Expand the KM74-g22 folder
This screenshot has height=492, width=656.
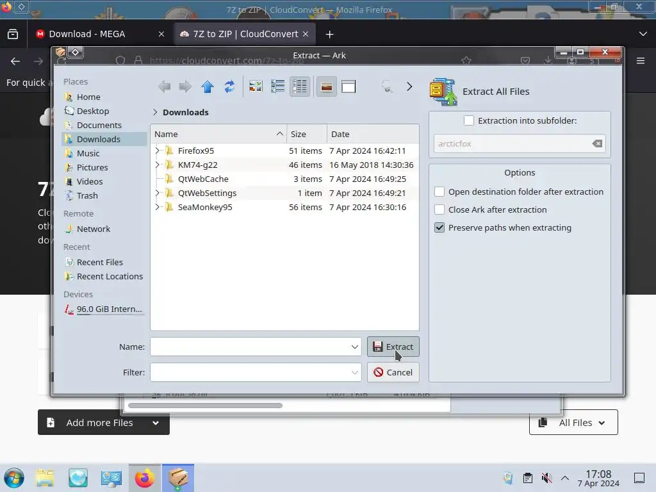(x=158, y=165)
